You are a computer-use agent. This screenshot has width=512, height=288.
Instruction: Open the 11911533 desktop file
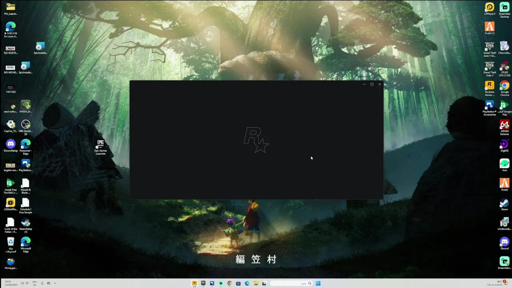click(11, 88)
